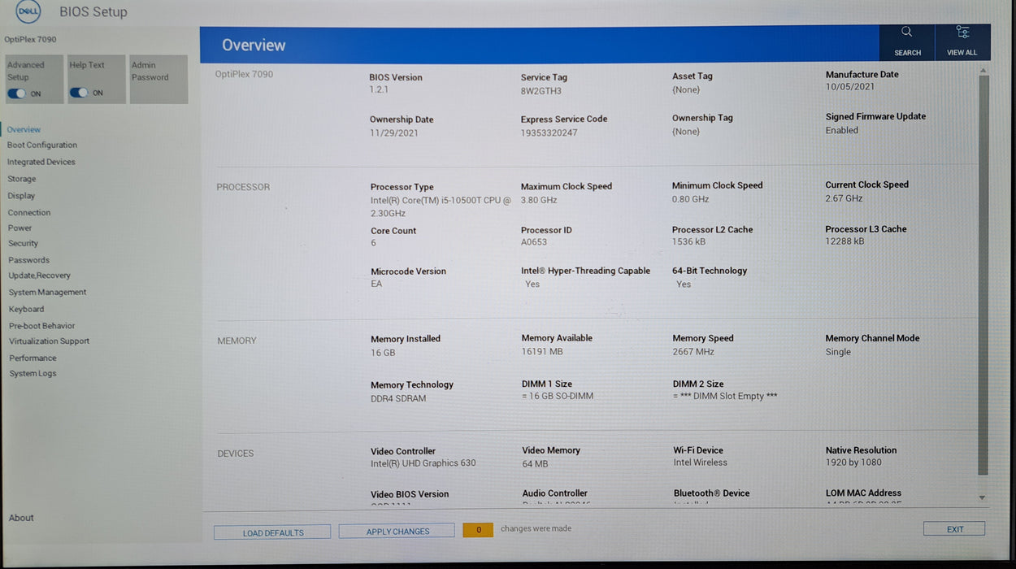Click the Current Clock Speed 2.67 GHz

(844, 198)
